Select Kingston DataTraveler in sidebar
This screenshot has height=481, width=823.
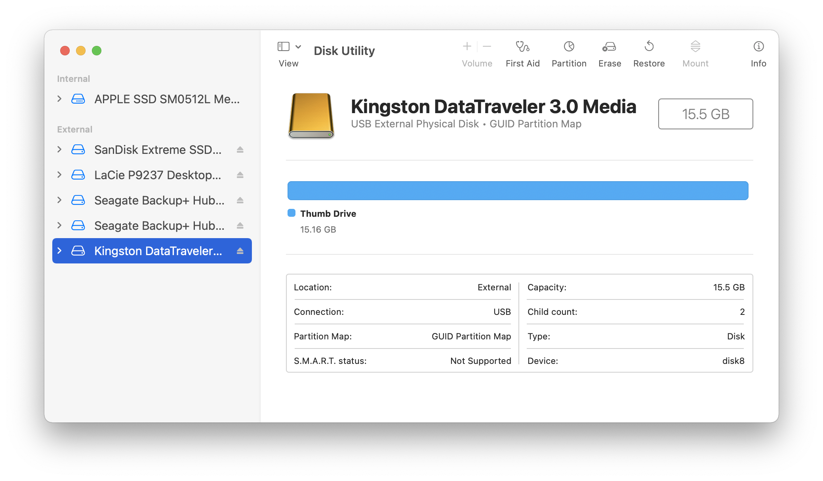point(152,251)
